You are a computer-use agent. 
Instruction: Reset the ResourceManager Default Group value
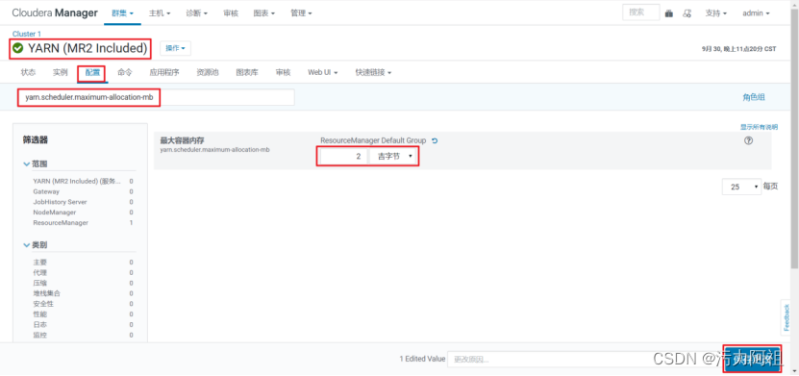tap(435, 140)
